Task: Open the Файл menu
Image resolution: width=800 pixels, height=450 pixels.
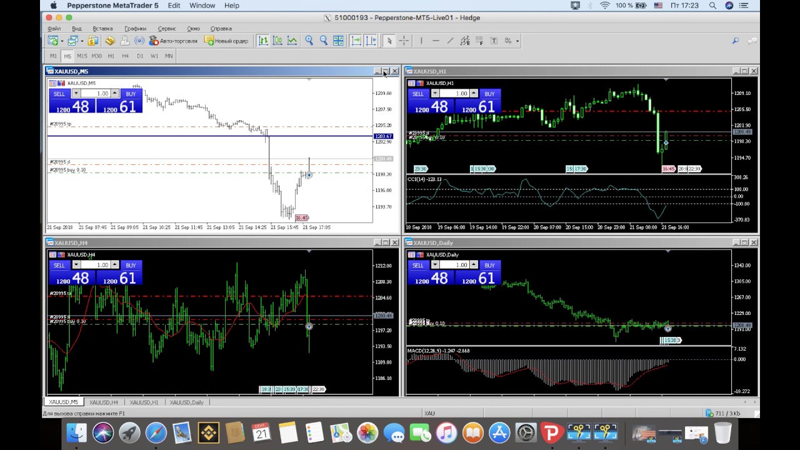Action: (x=54, y=29)
